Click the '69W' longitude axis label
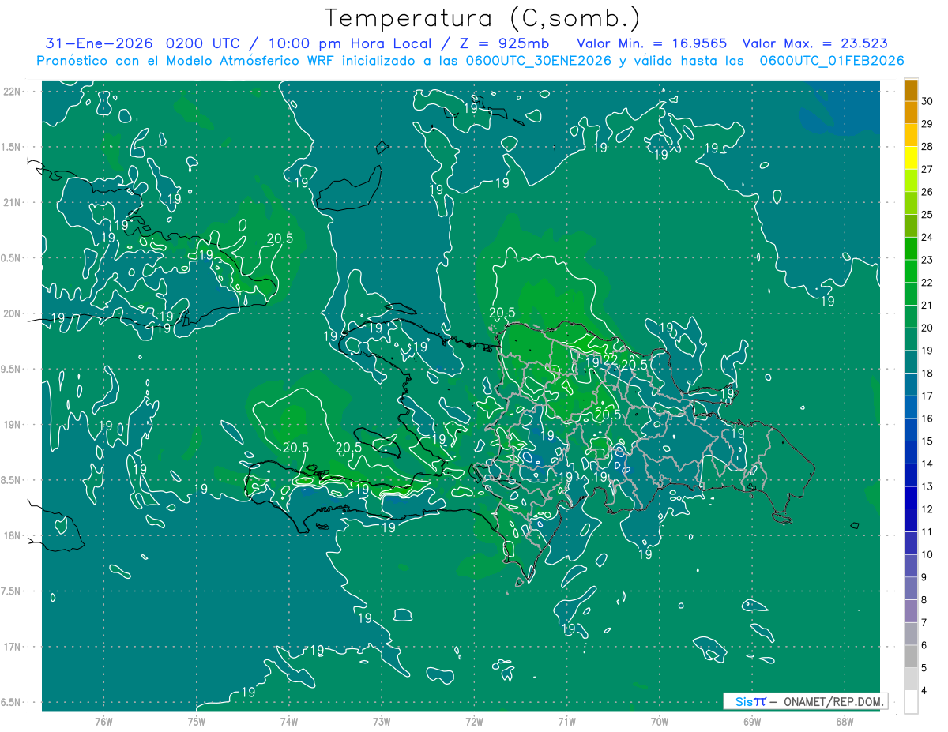 pos(752,721)
